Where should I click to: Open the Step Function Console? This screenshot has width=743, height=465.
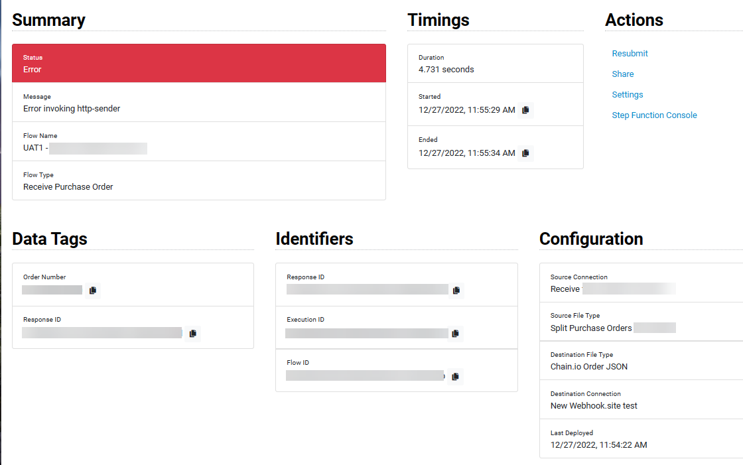(x=654, y=115)
